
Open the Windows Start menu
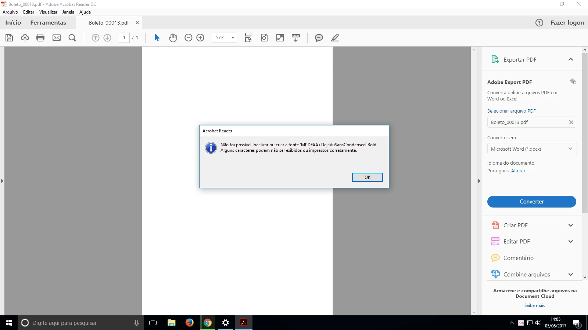[x=9, y=323]
